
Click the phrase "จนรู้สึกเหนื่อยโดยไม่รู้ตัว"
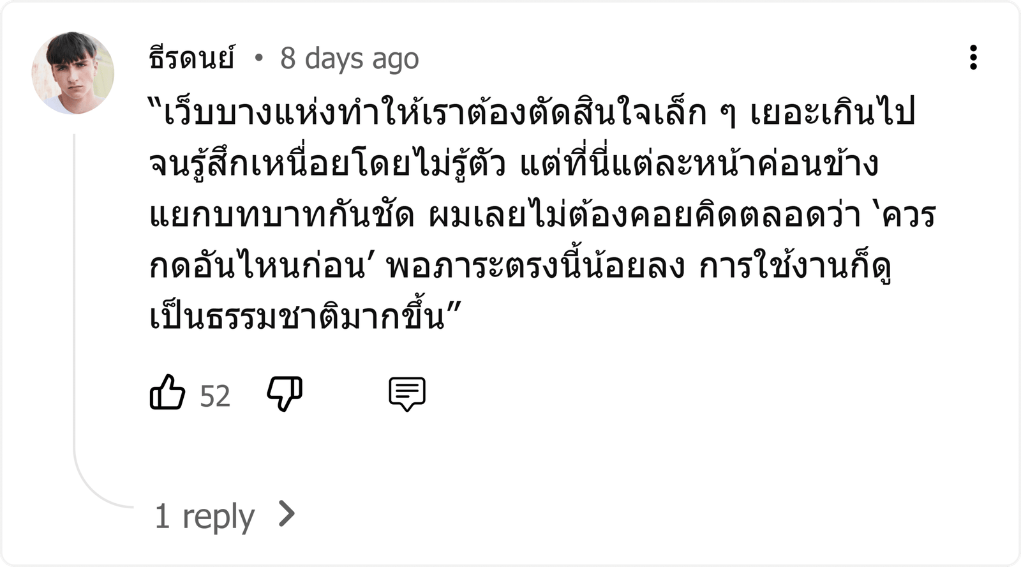pyautogui.click(x=327, y=165)
